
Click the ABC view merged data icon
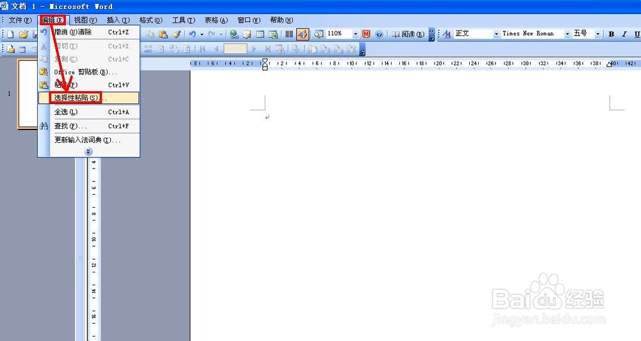pos(148,49)
